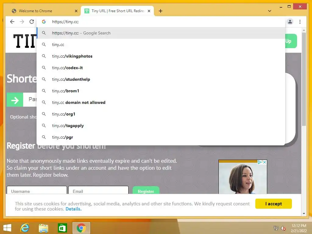Screen dimensions: 312x234
Task: Click the scrollbar down arrow
Action: pyautogui.click(x=304, y=214)
